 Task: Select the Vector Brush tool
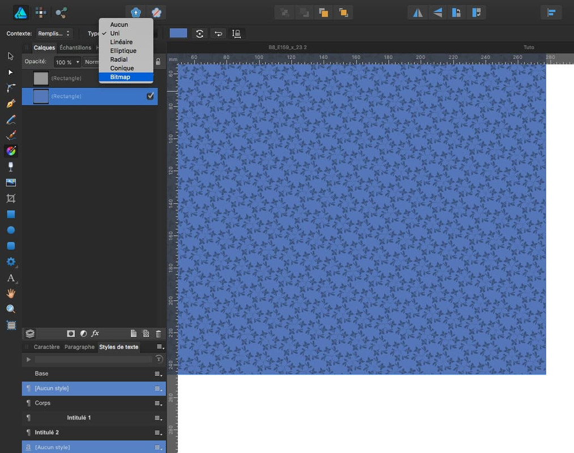click(11, 135)
